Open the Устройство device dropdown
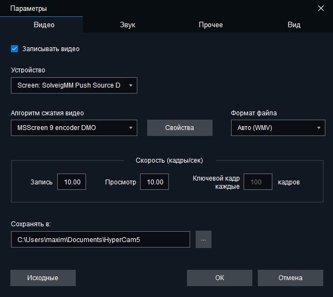Screen dimensions: 333x297 click(x=74, y=85)
